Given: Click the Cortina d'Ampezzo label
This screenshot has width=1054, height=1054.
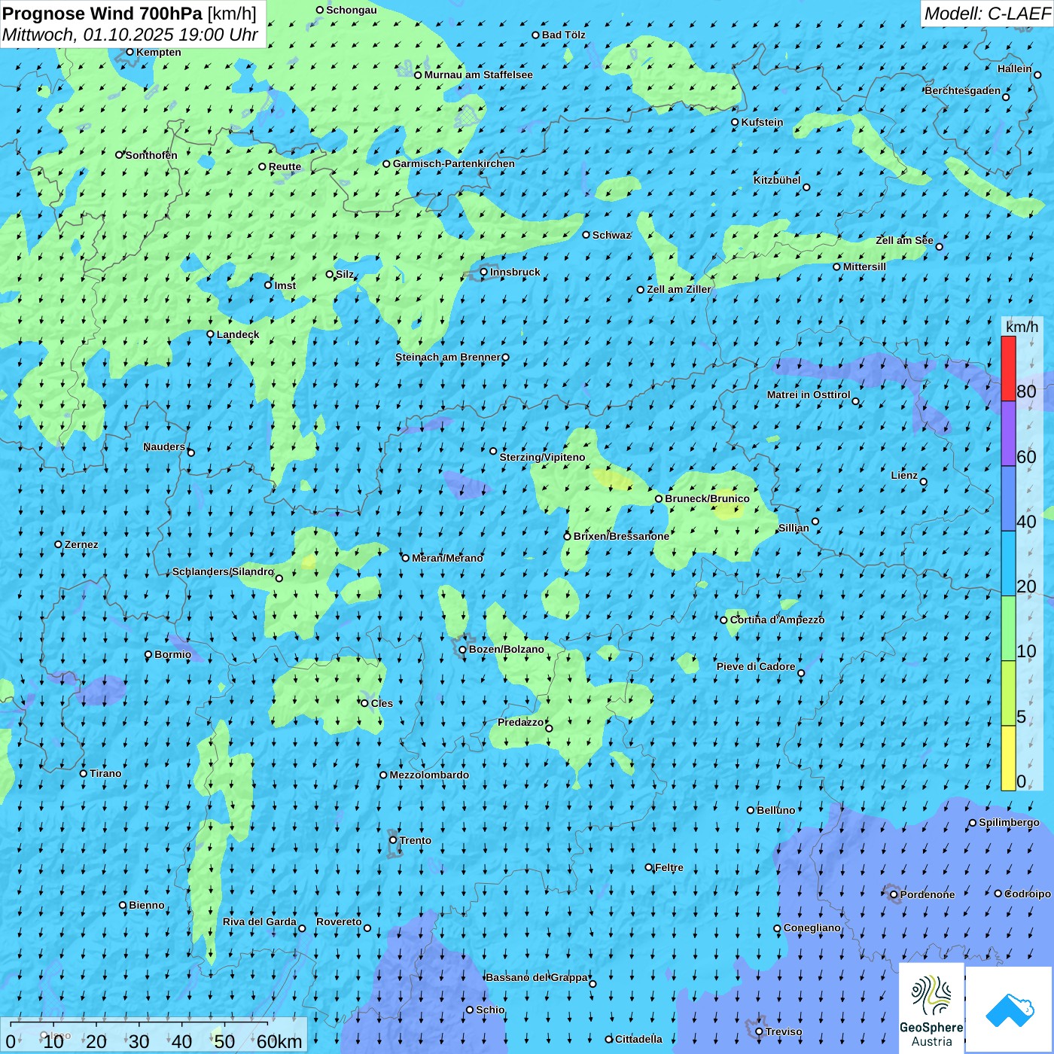Looking at the screenshot, I should (x=777, y=620).
